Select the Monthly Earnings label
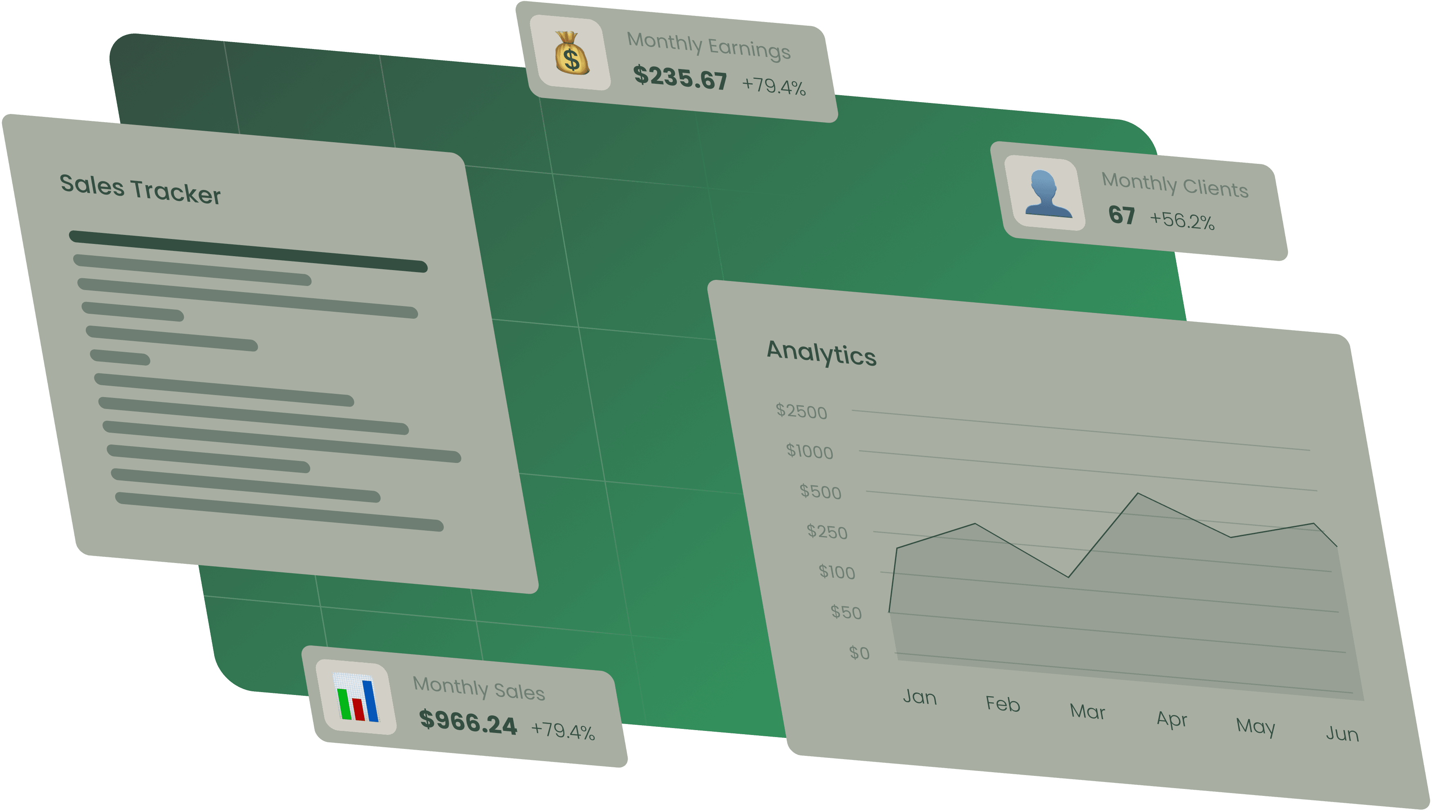 pyautogui.click(x=709, y=46)
